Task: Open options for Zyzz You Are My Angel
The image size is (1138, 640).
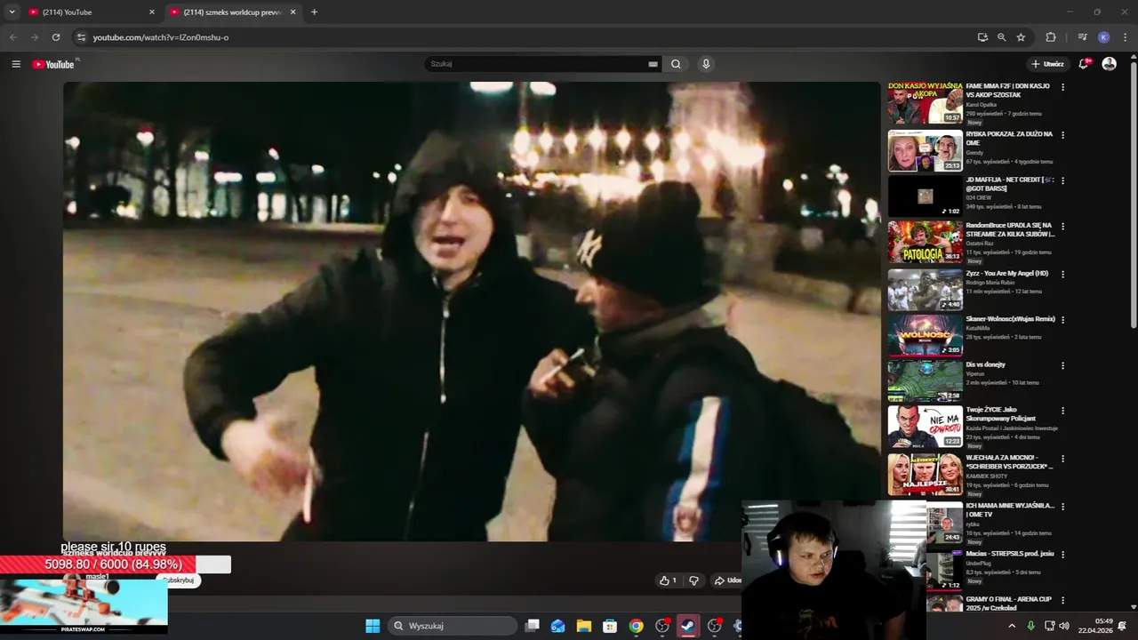Action: pyautogui.click(x=1062, y=274)
